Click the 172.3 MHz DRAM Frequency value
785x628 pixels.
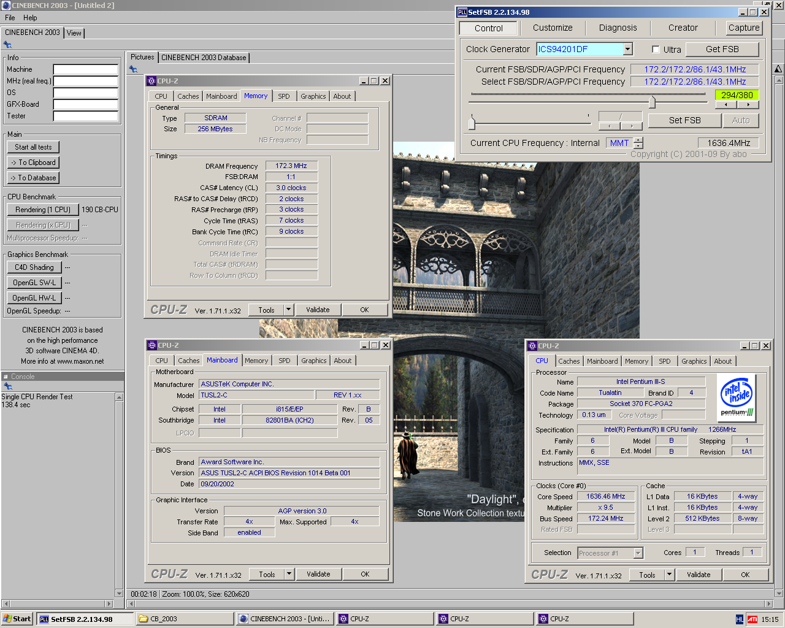[291, 166]
